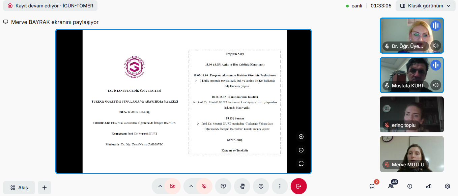Enter fullscreen for the shared presentation
This screenshot has height=196, width=458.
pyautogui.click(x=301, y=164)
